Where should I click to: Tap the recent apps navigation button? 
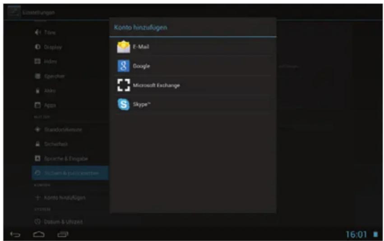(x=63, y=234)
